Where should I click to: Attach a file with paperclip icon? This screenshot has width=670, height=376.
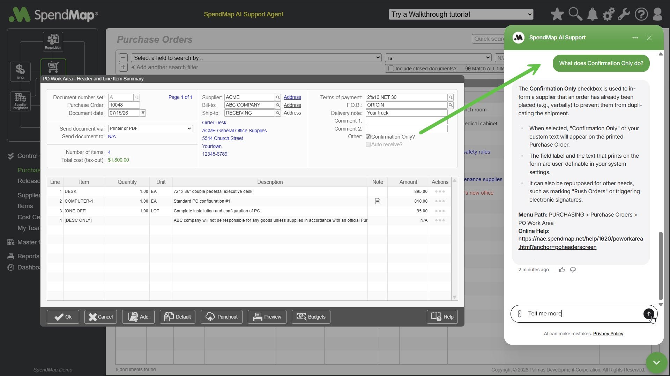coord(520,314)
